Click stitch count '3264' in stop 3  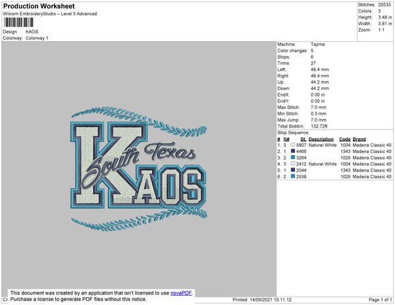tap(302, 158)
